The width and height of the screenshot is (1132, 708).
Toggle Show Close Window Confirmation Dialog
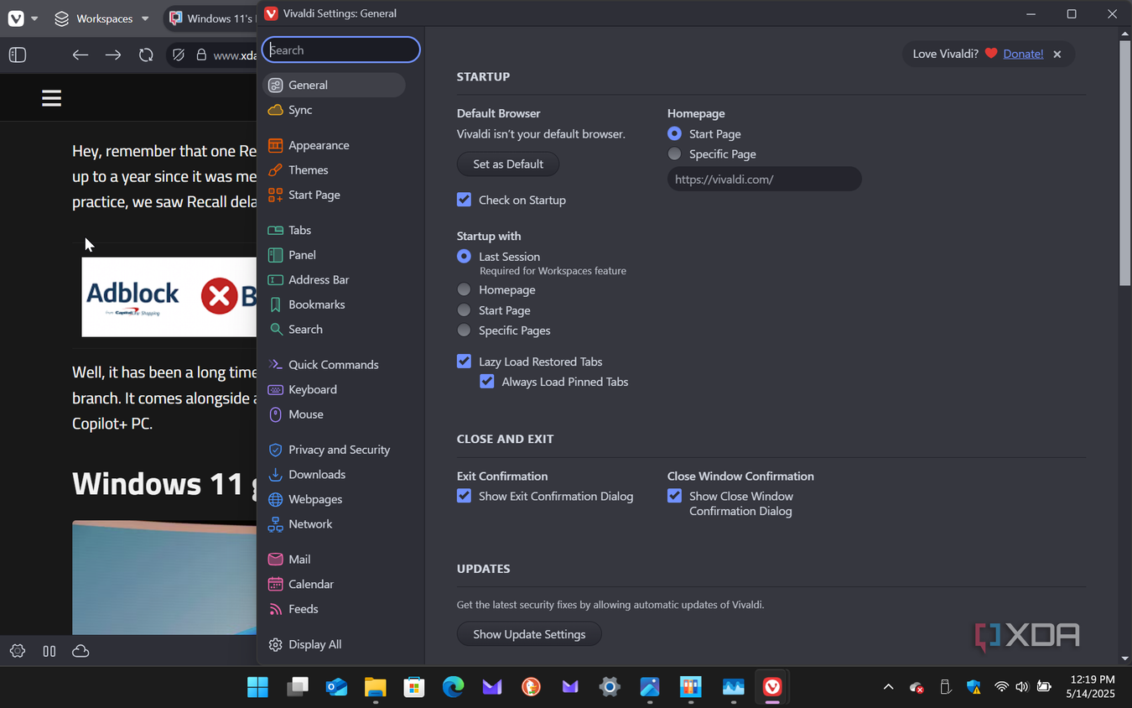(674, 496)
